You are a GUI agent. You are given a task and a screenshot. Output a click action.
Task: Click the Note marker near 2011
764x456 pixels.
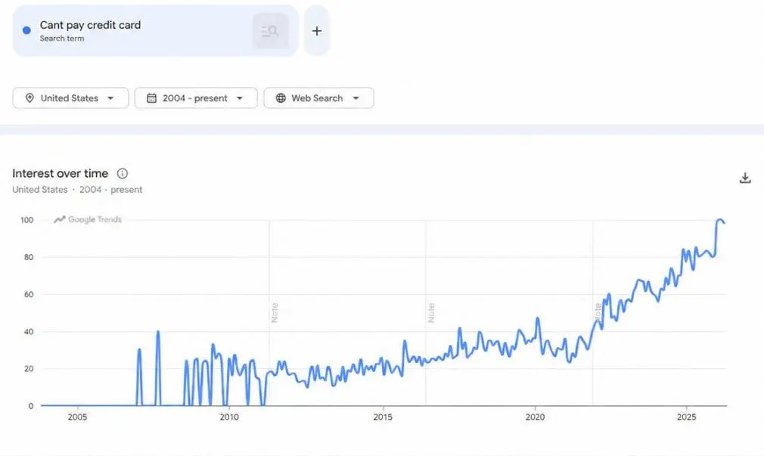click(275, 312)
